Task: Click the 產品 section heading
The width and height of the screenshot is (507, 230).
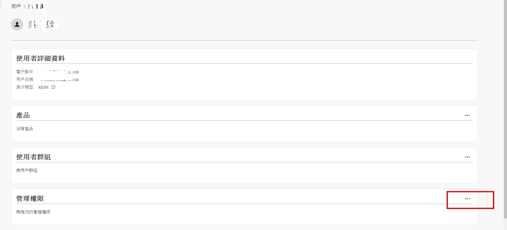Action: tap(23, 115)
